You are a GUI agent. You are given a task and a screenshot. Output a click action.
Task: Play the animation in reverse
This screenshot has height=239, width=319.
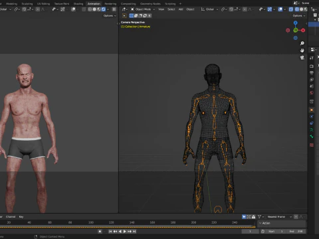coord(120,232)
